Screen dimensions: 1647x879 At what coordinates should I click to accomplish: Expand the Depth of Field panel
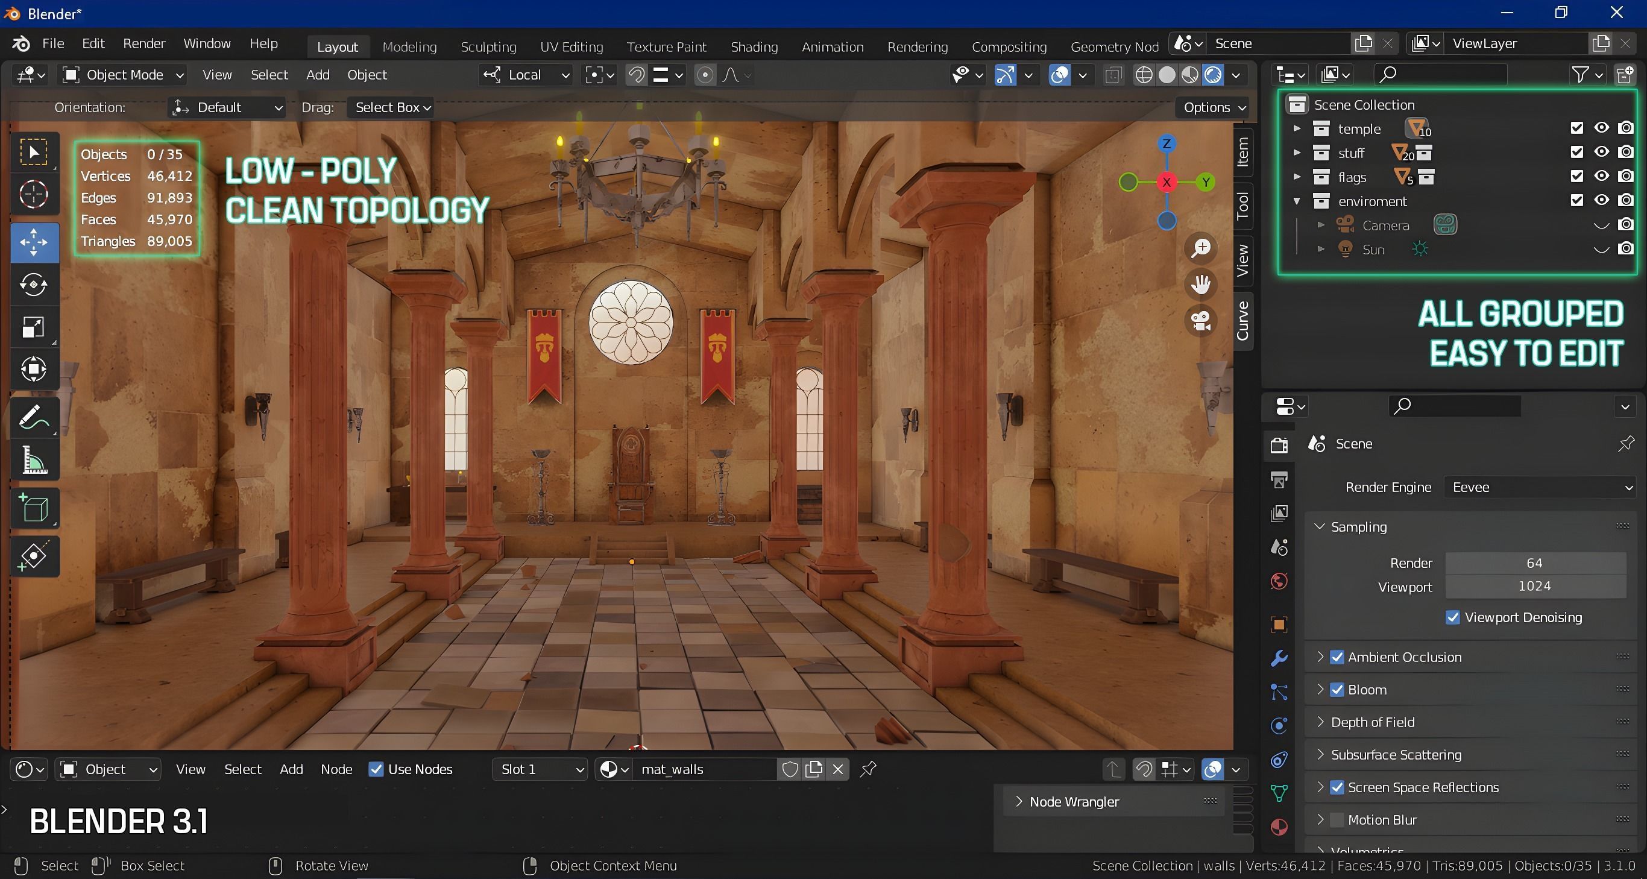pyautogui.click(x=1372, y=722)
